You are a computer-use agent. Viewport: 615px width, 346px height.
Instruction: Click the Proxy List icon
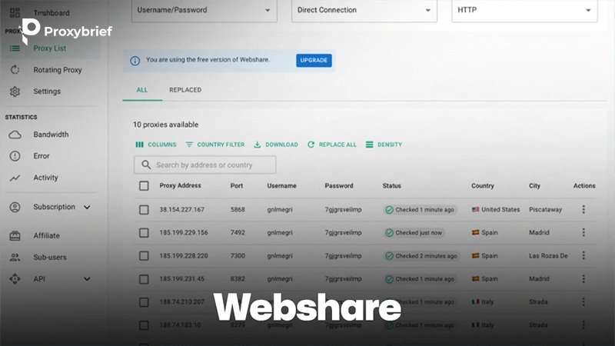(15, 48)
